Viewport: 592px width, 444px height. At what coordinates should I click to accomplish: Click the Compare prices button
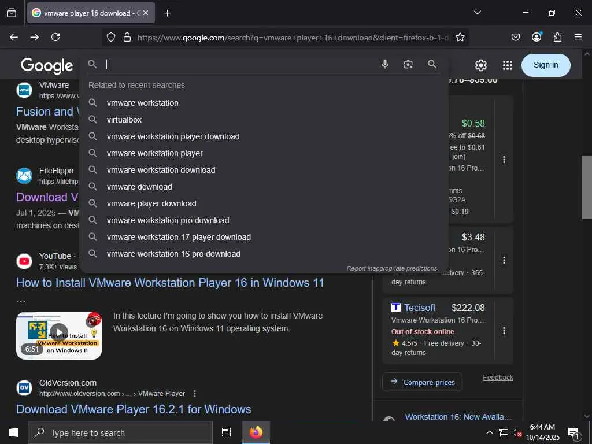pyautogui.click(x=422, y=382)
